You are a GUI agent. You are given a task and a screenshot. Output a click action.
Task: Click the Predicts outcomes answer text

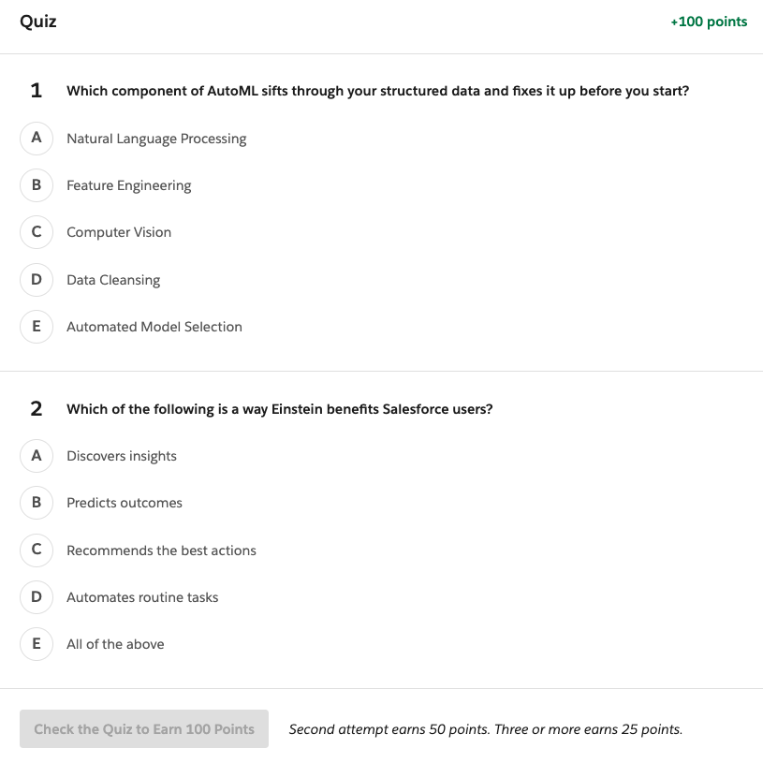[x=125, y=503]
